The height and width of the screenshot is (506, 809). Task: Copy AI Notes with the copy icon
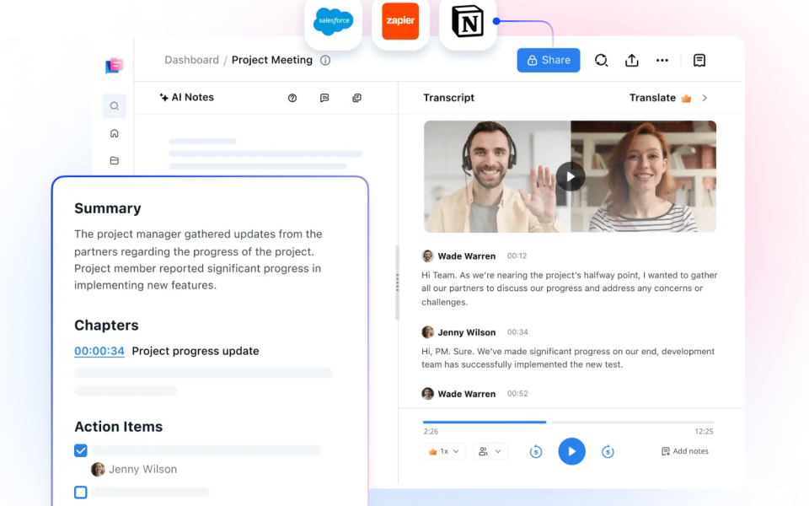point(356,98)
